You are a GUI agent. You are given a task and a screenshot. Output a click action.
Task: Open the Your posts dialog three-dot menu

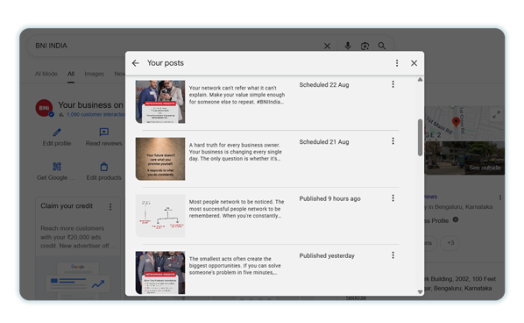[x=397, y=63]
